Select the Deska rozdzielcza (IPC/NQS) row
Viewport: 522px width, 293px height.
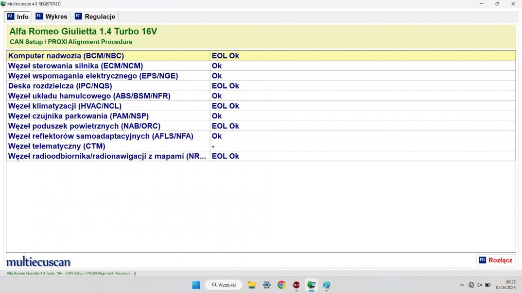[261, 86]
